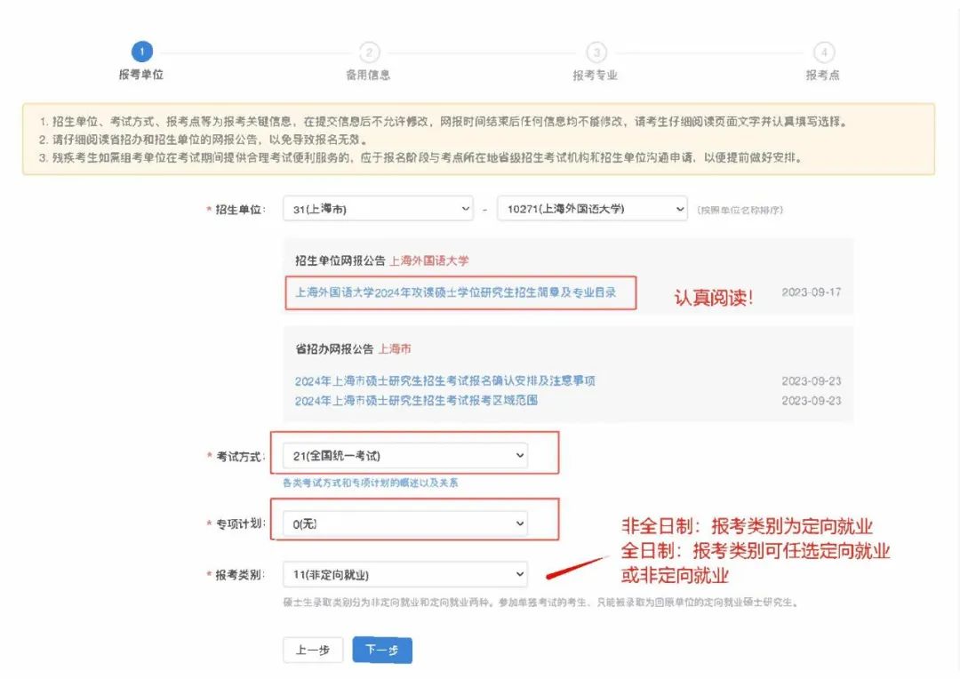
Task: Open the 31(上海市) province dropdown
Action: 378,209
